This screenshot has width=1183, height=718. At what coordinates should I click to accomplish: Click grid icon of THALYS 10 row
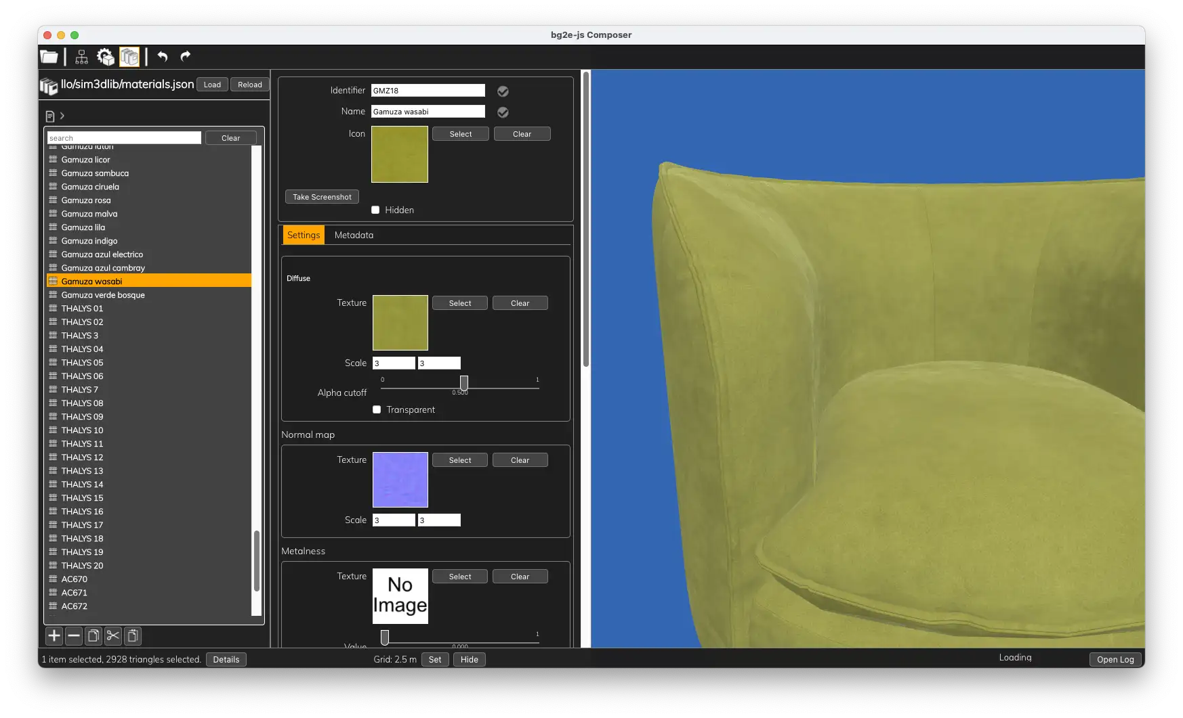tap(53, 430)
